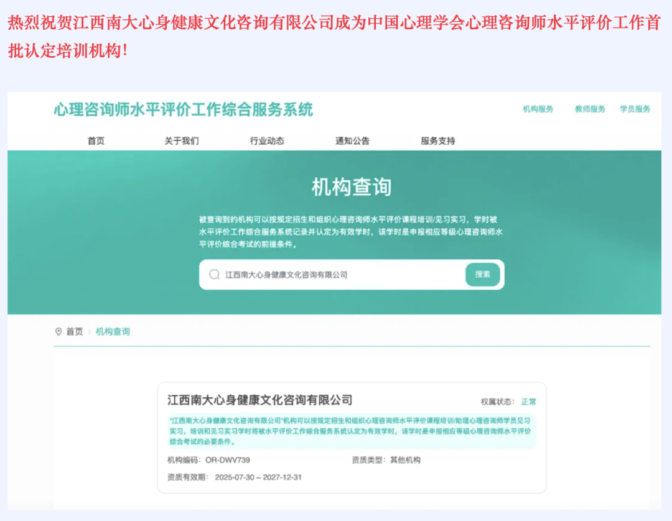The width and height of the screenshot is (672, 521).
Task: Click the site title 心理咨询师水平评价工作综合服务系统
Action: (x=184, y=110)
